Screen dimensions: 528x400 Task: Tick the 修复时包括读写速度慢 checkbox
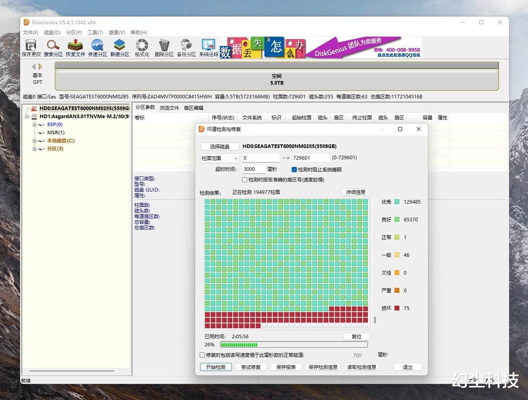202,355
